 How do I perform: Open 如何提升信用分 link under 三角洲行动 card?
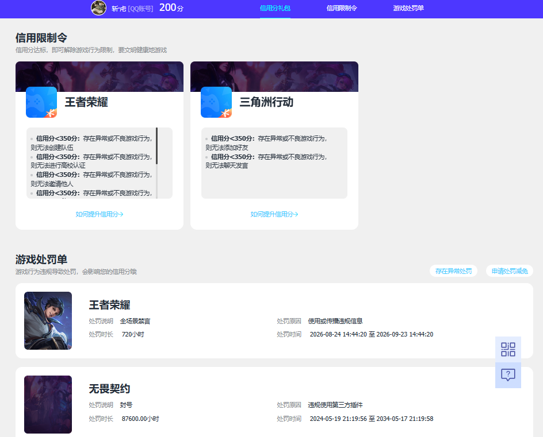pos(274,214)
